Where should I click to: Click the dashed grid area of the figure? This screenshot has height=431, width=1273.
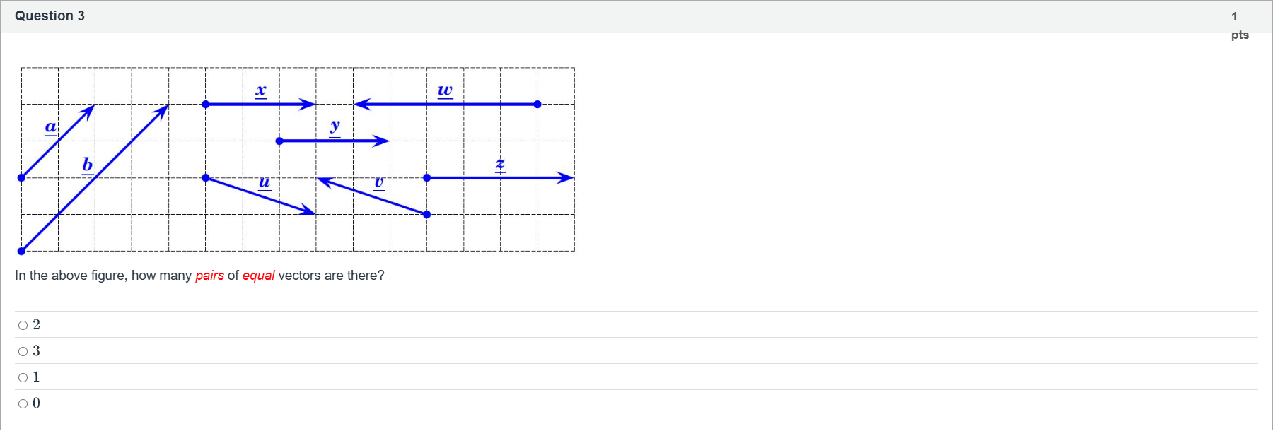click(297, 159)
